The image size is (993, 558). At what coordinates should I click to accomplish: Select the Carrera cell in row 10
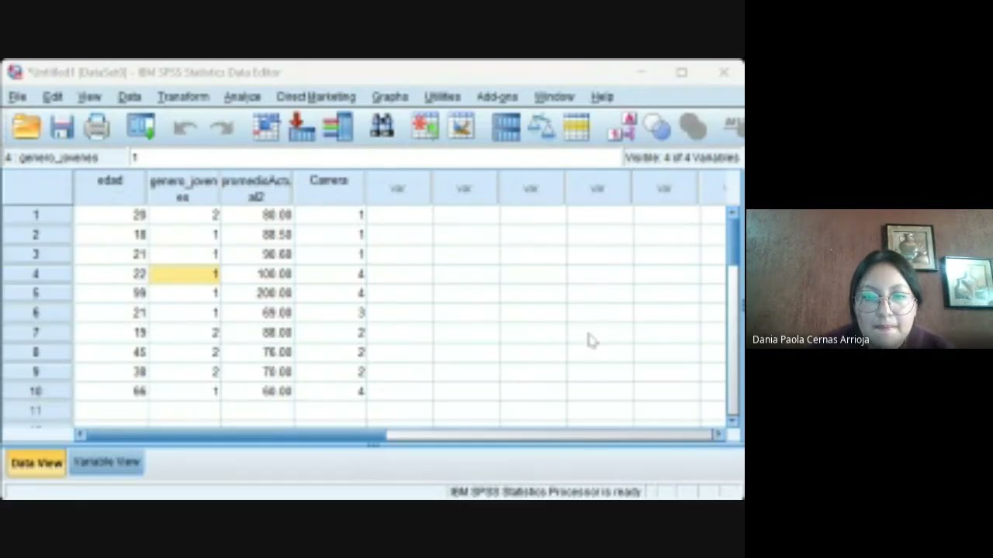[x=330, y=391]
